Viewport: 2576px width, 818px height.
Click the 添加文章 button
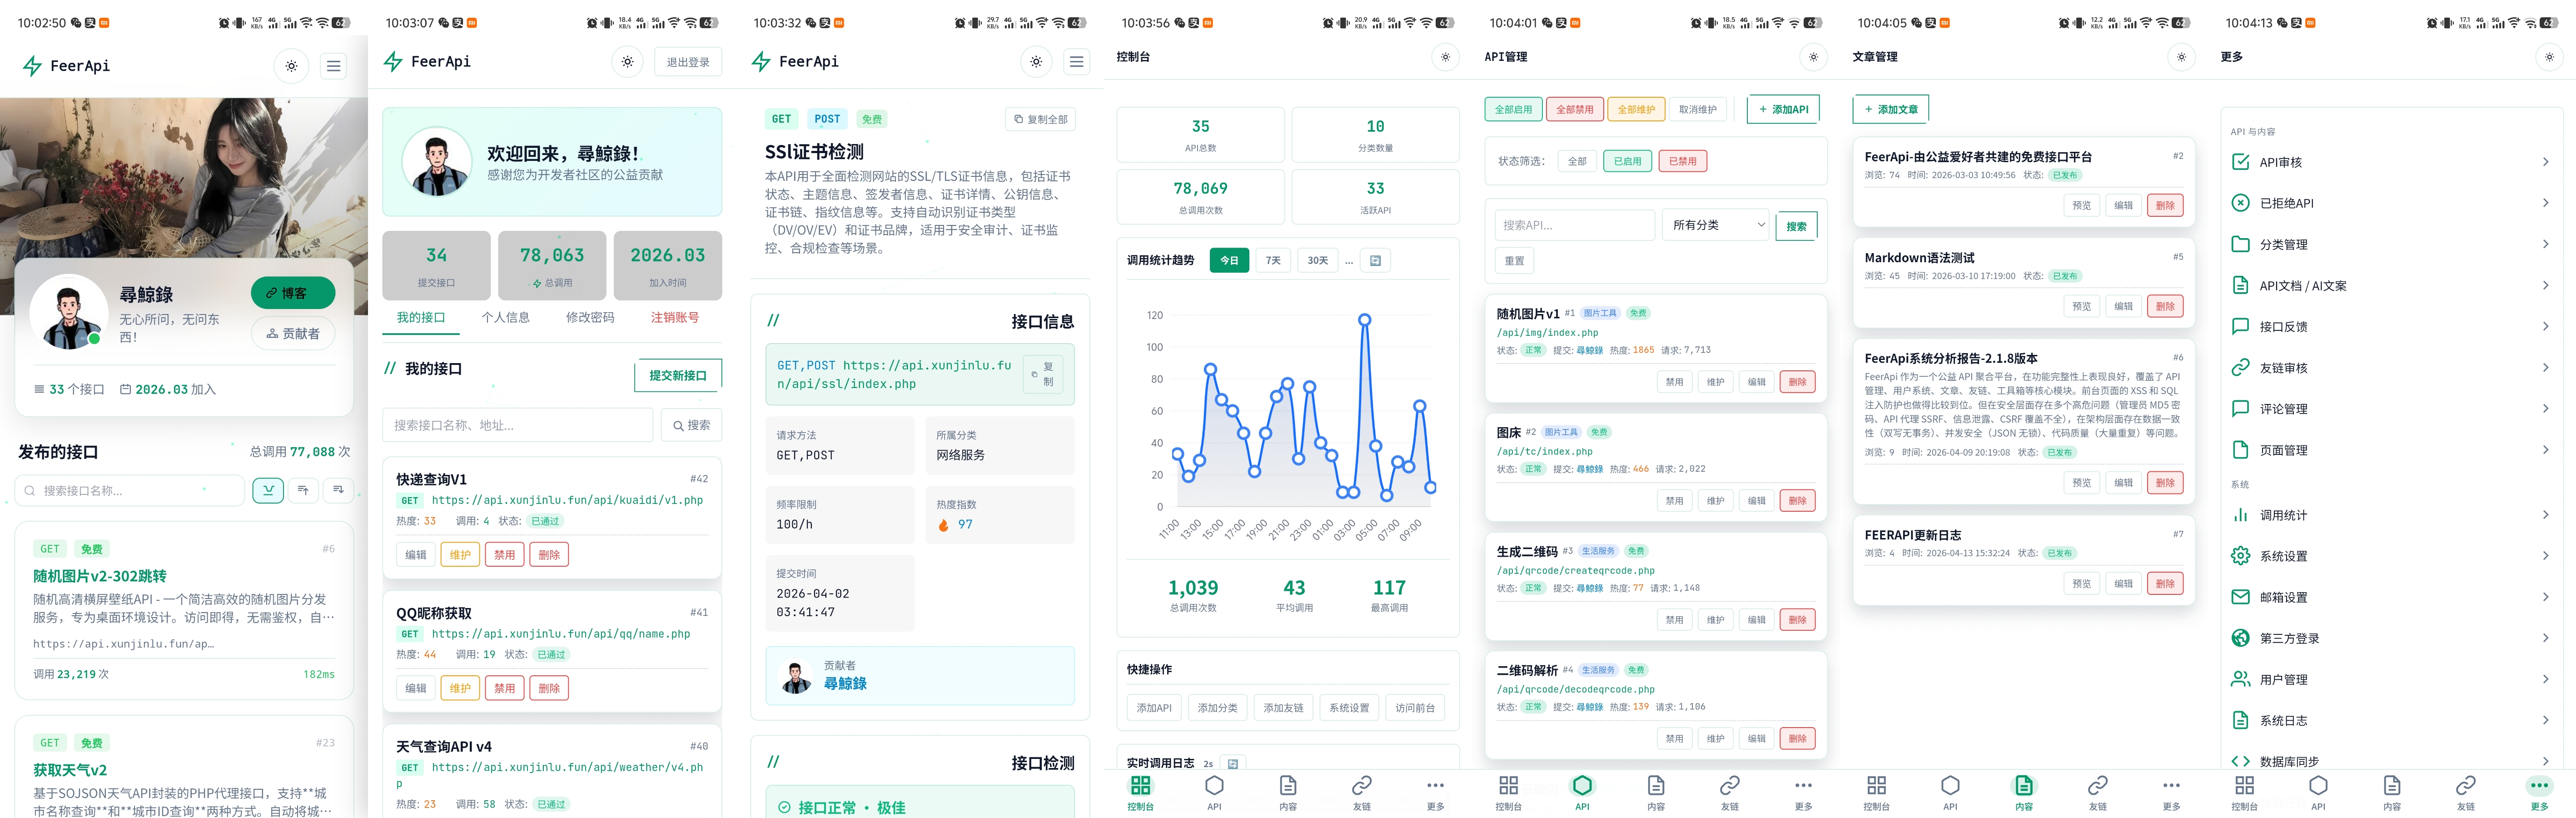pyautogui.click(x=1890, y=109)
